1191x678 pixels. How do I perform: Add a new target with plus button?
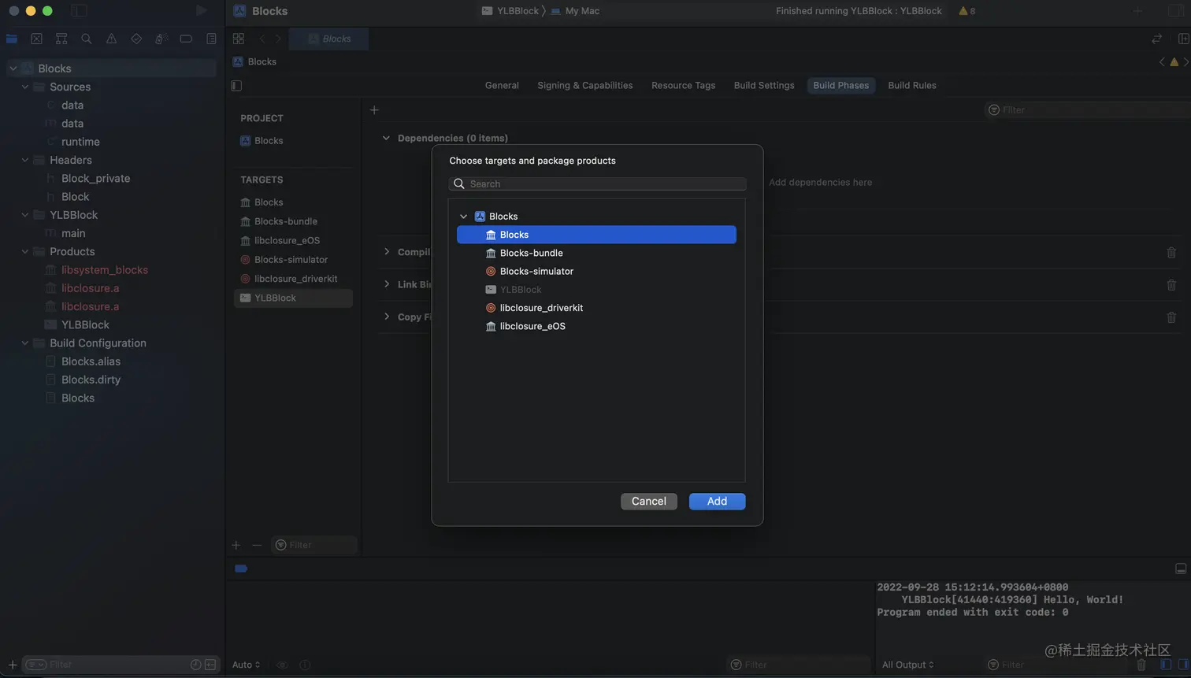pyautogui.click(x=236, y=545)
